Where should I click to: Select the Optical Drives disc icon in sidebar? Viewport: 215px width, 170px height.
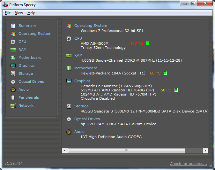pyautogui.click(x=13, y=81)
